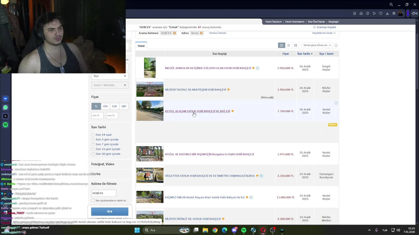This screenshot has width=419, height=235.
Task: Play video icon on İnegöl Akıncılar listing
Action: point(258,68)
